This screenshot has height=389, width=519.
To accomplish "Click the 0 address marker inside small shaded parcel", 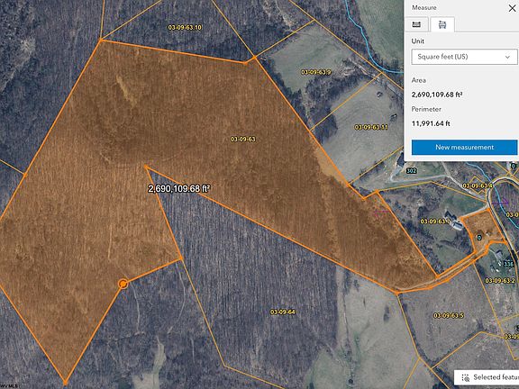I will (x=479, y=238).
